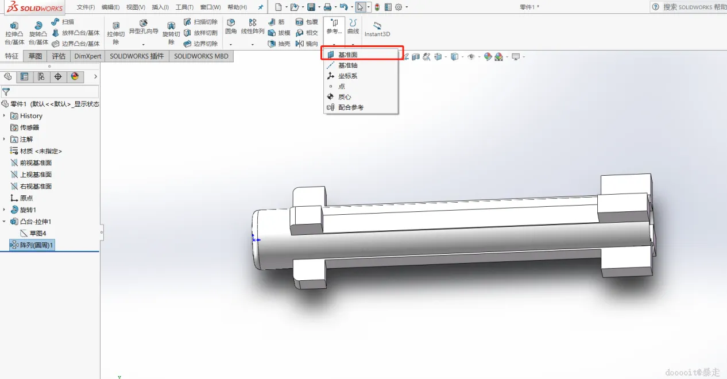The image size is (727, 379).
Task: Click the apply scene icon
Action: (498, 56)
